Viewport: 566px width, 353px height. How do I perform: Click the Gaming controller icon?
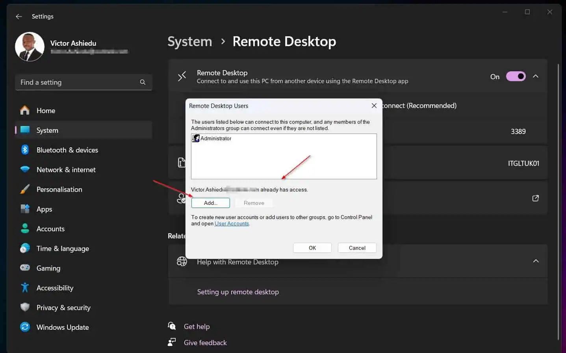point(25,268)
